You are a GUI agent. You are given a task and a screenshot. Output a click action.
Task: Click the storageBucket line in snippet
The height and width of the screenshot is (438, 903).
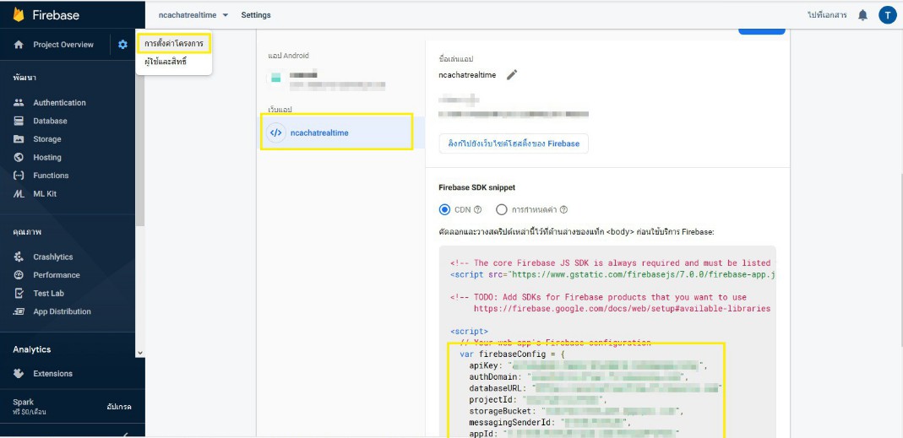pyautogui.click(x=576, y=412)
